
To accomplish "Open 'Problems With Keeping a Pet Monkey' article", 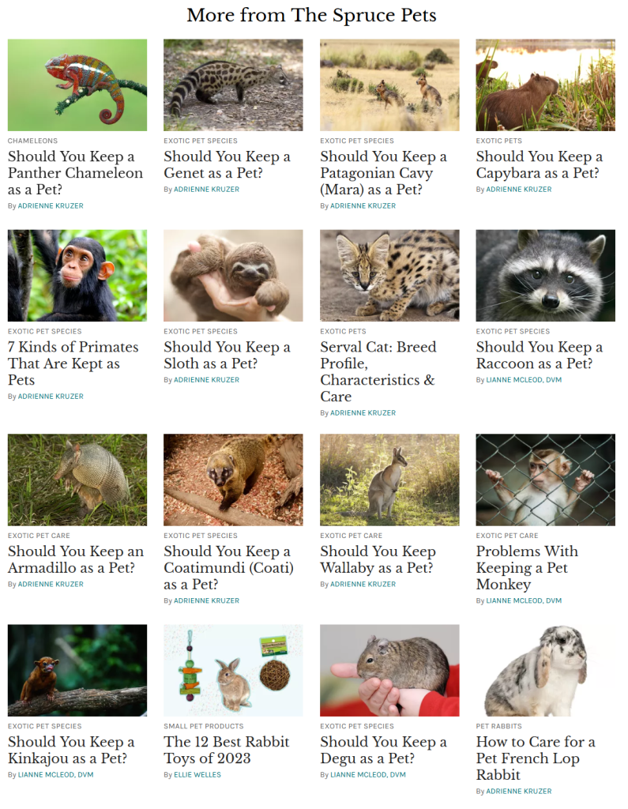I will [527, 567].
